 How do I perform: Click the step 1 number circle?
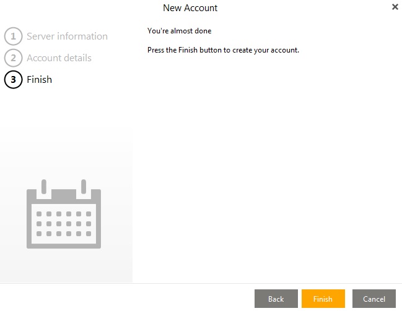click(x=13, y=36)
